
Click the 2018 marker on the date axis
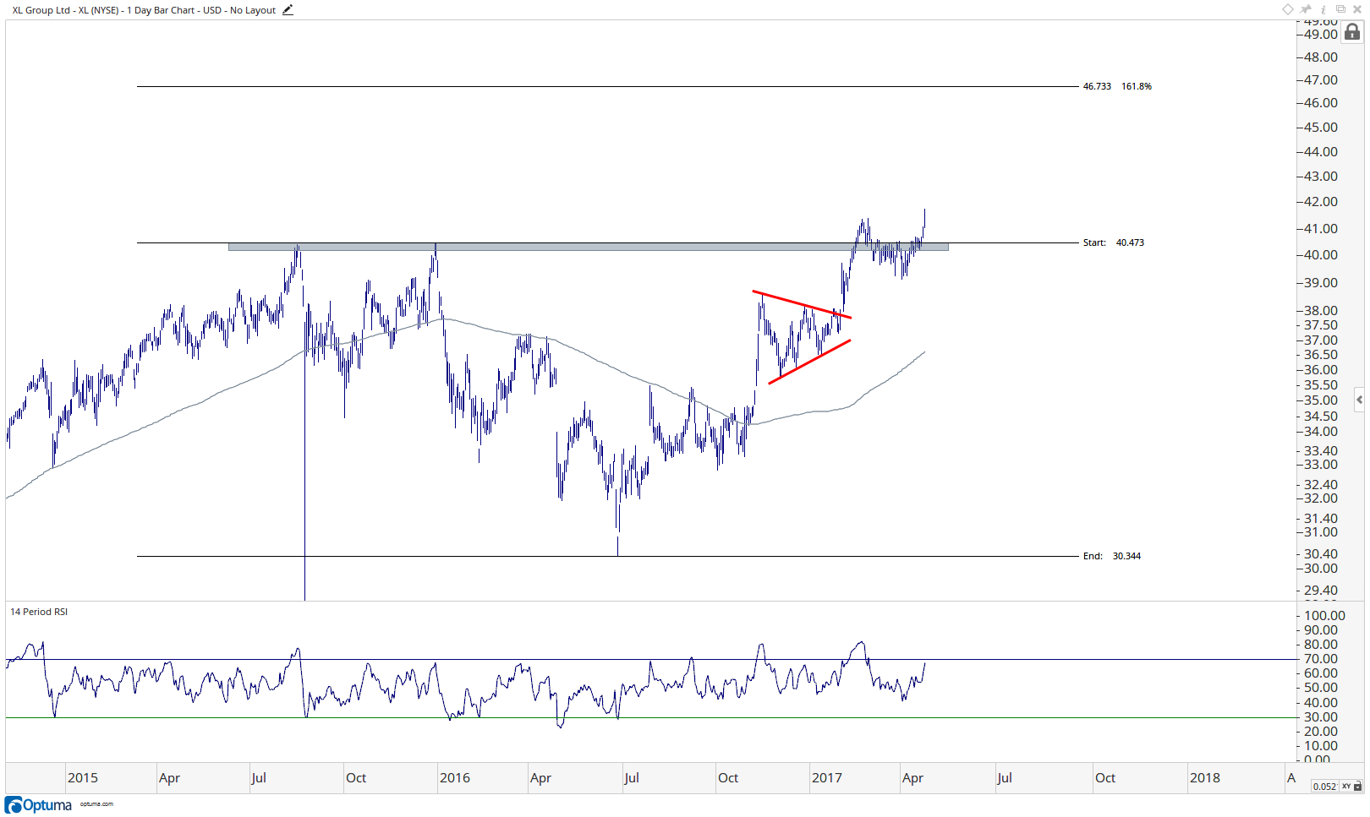tap(1205, 778)
